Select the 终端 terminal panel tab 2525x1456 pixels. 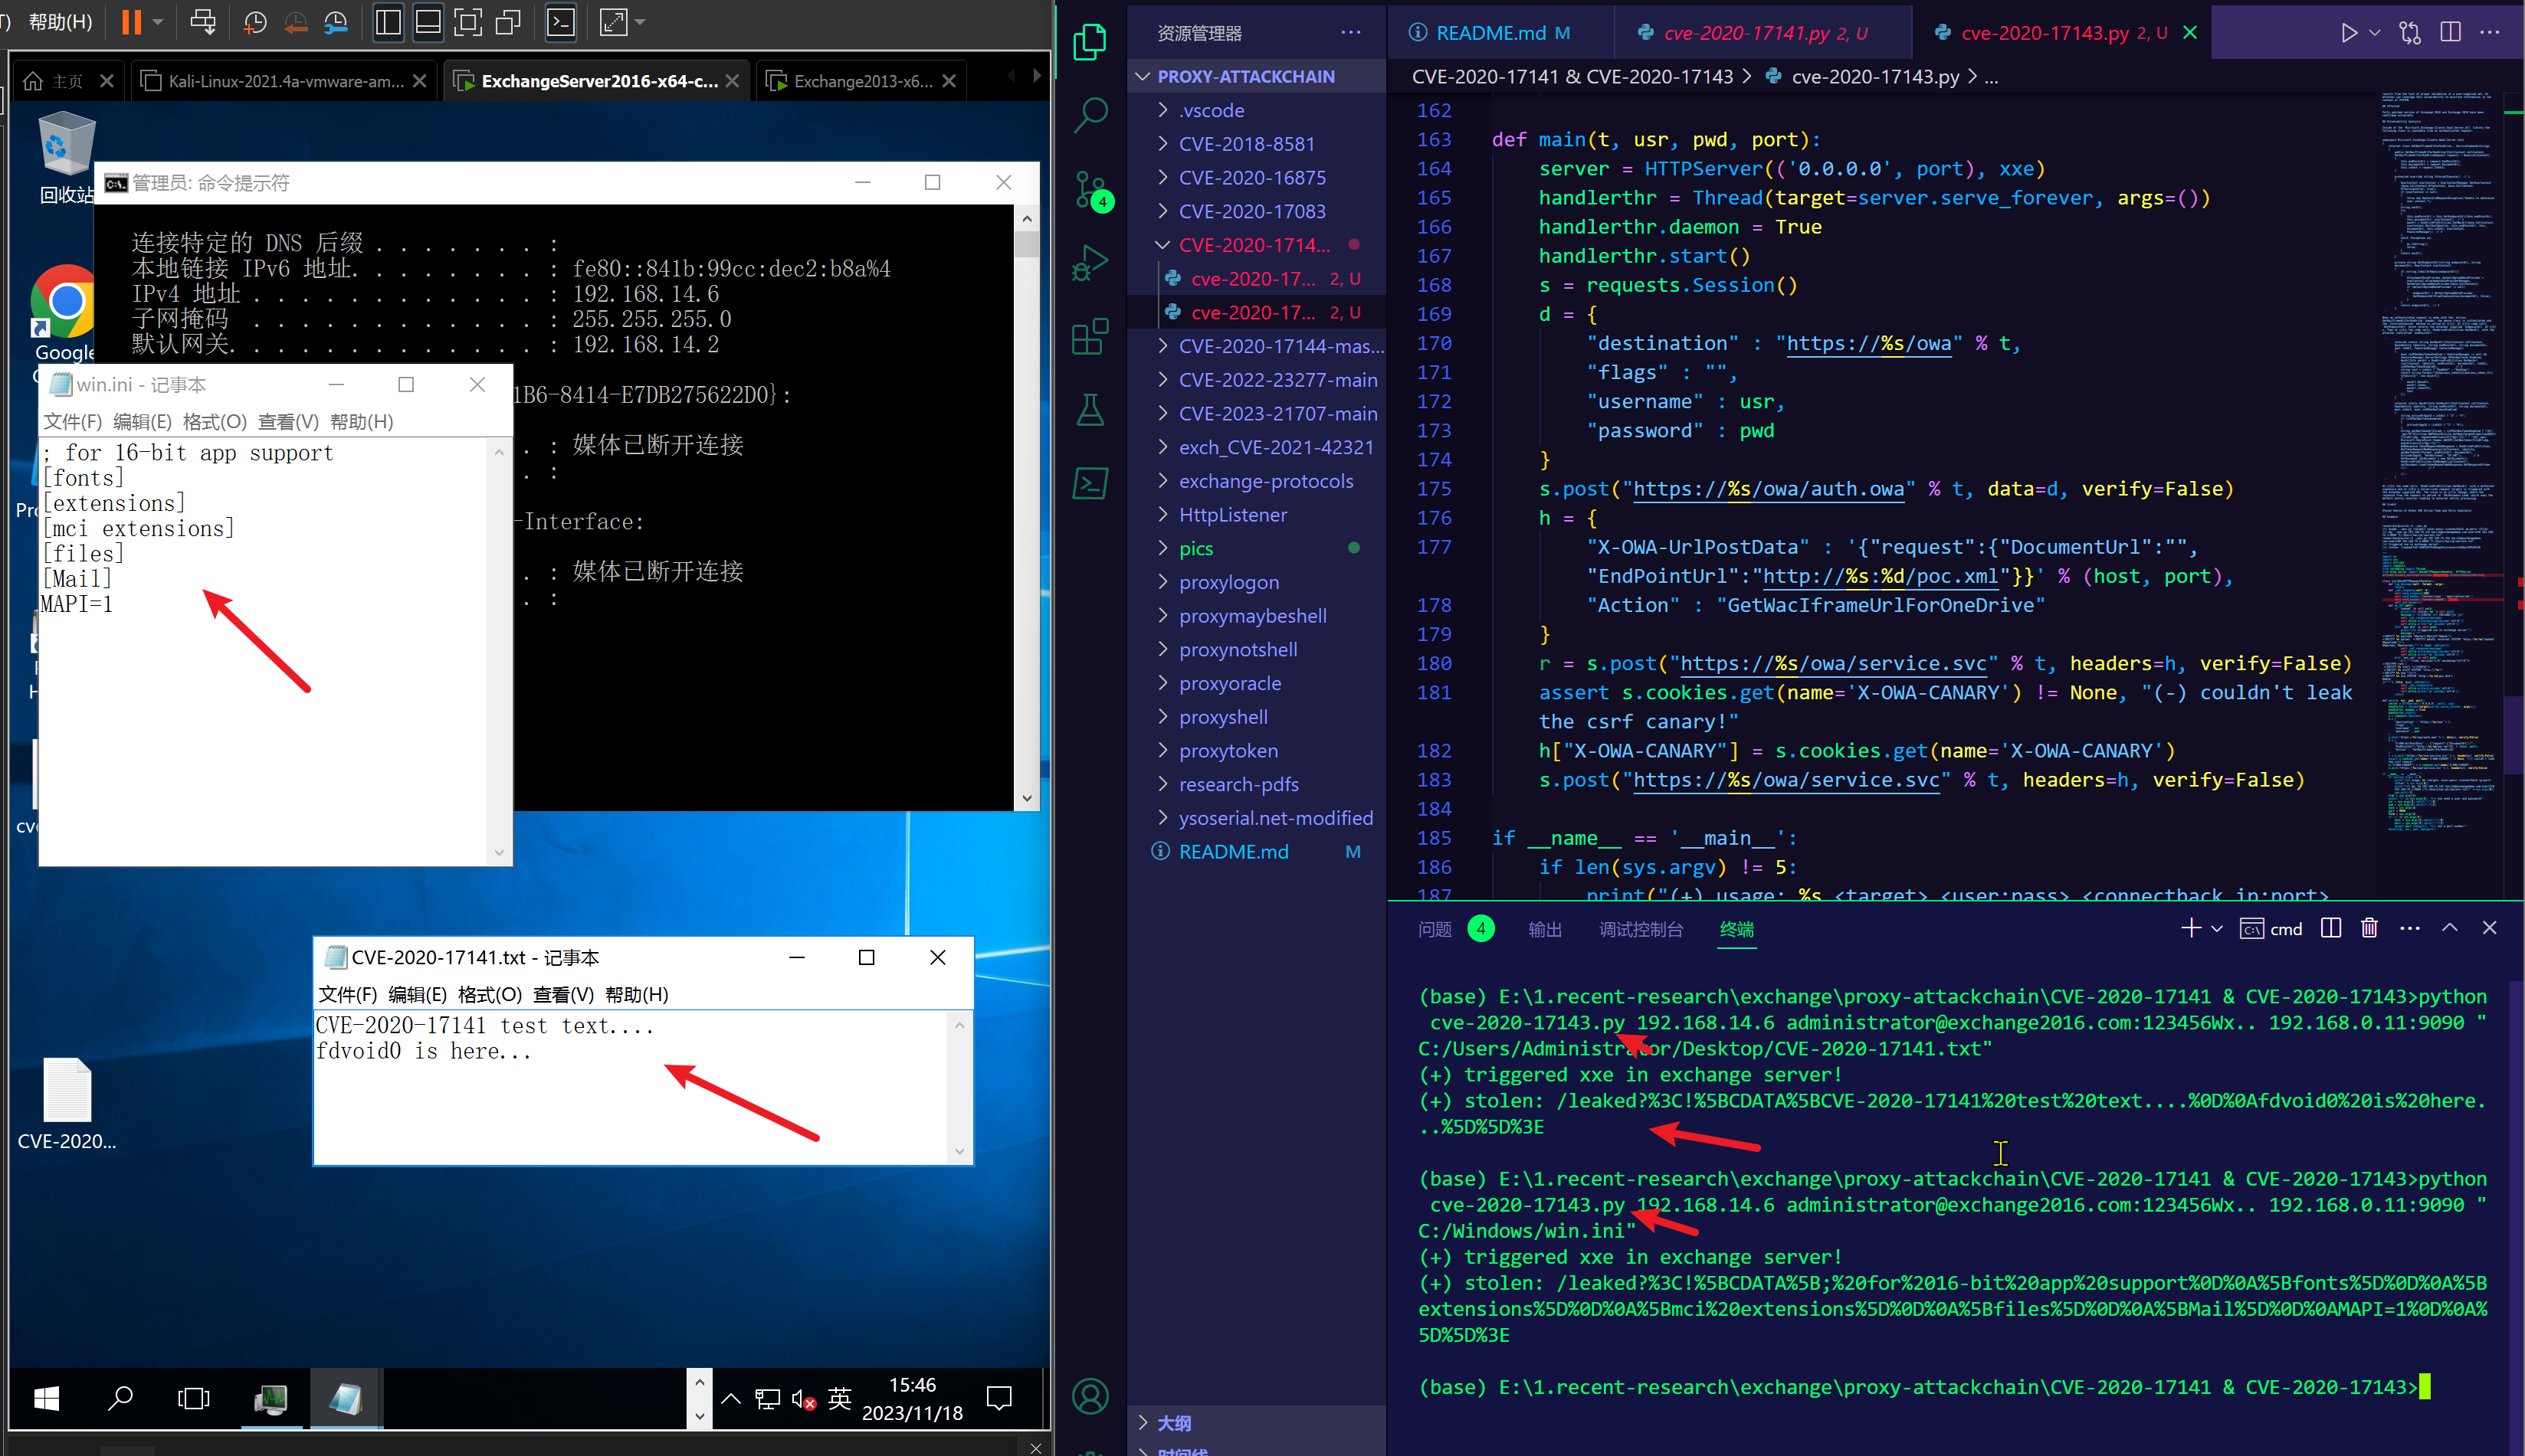point(1736,929)
